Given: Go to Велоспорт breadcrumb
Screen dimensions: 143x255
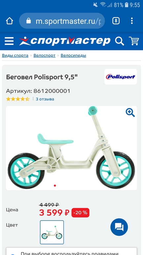Looking at the screenshot, I should (45, 55).
